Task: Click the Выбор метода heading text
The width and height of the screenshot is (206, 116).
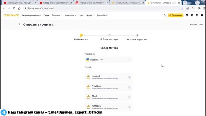Action: pos(109,48)
